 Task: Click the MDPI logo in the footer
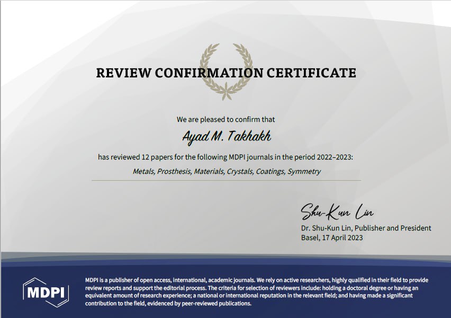(46, 292)
